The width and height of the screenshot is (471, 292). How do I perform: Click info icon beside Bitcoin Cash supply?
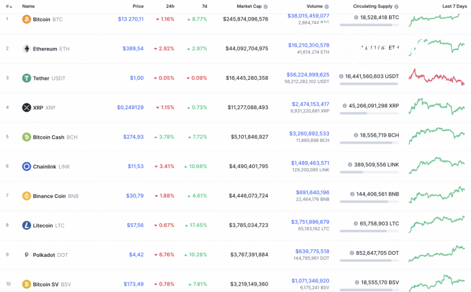point(356,135)
